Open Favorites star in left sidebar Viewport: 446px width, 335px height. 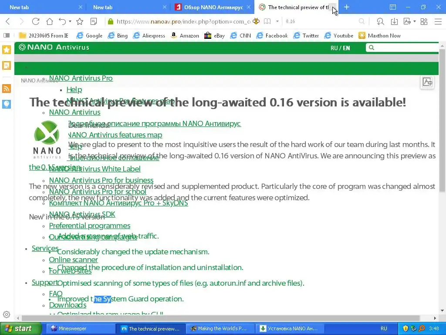click(x=7, y=50)
